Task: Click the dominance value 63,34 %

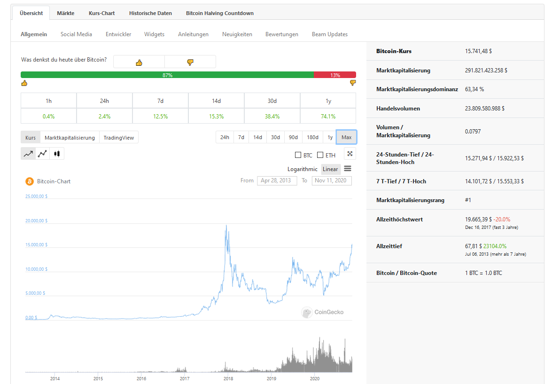Action: [474, 89]
